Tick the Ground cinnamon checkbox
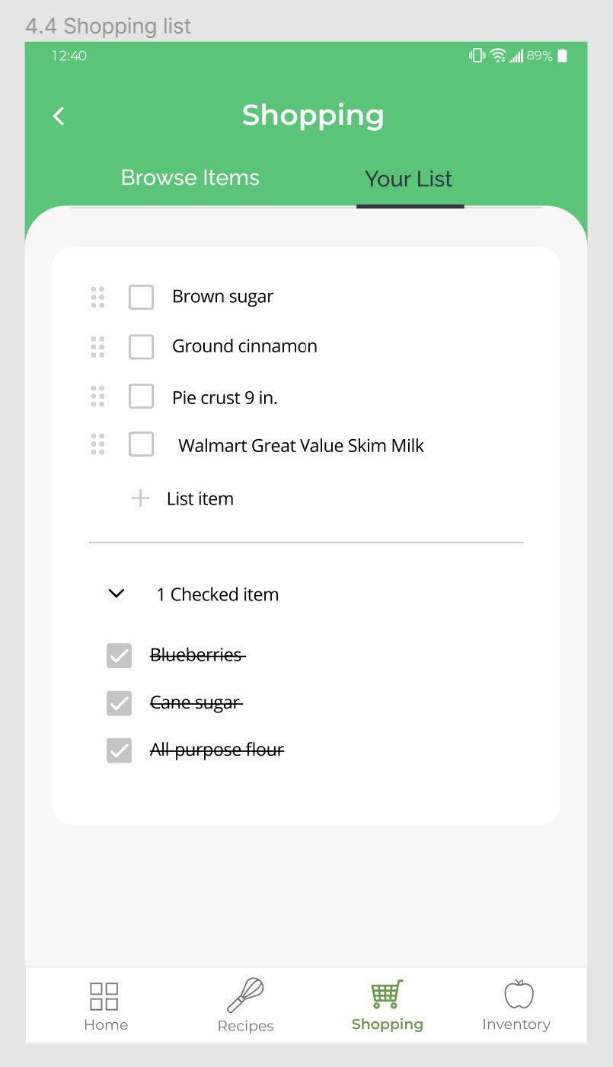Viewport: 613px width, 1067px height. point(141,347)
